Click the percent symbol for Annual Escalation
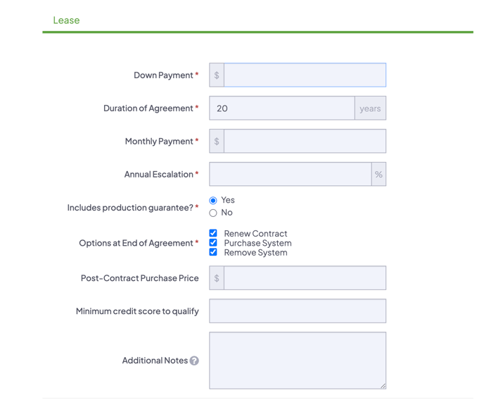 378,175
